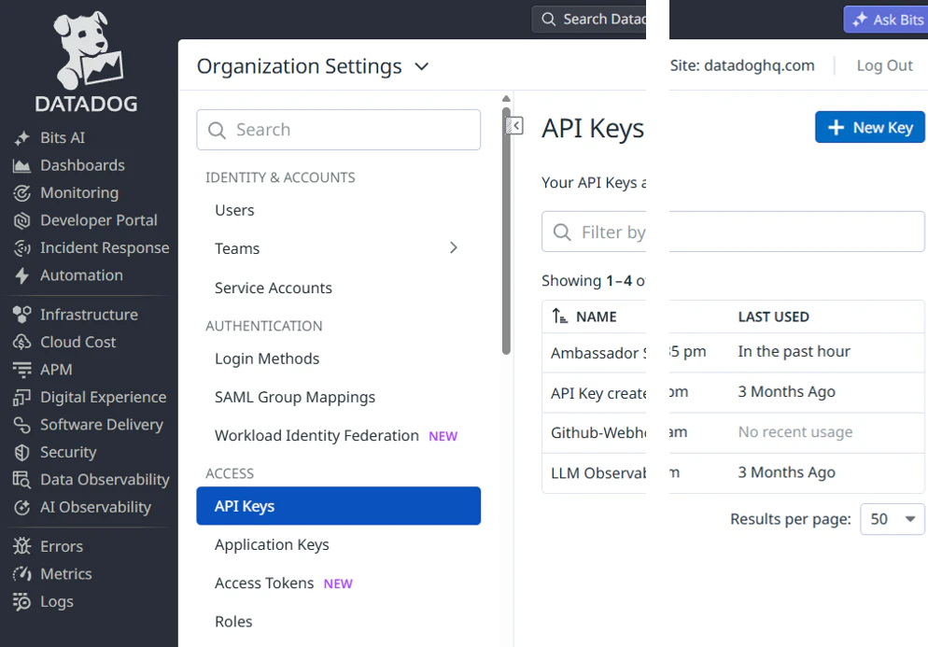Collapse the settings side panel arrow
The image size is (928, 647).
click(x=515, y=125)
